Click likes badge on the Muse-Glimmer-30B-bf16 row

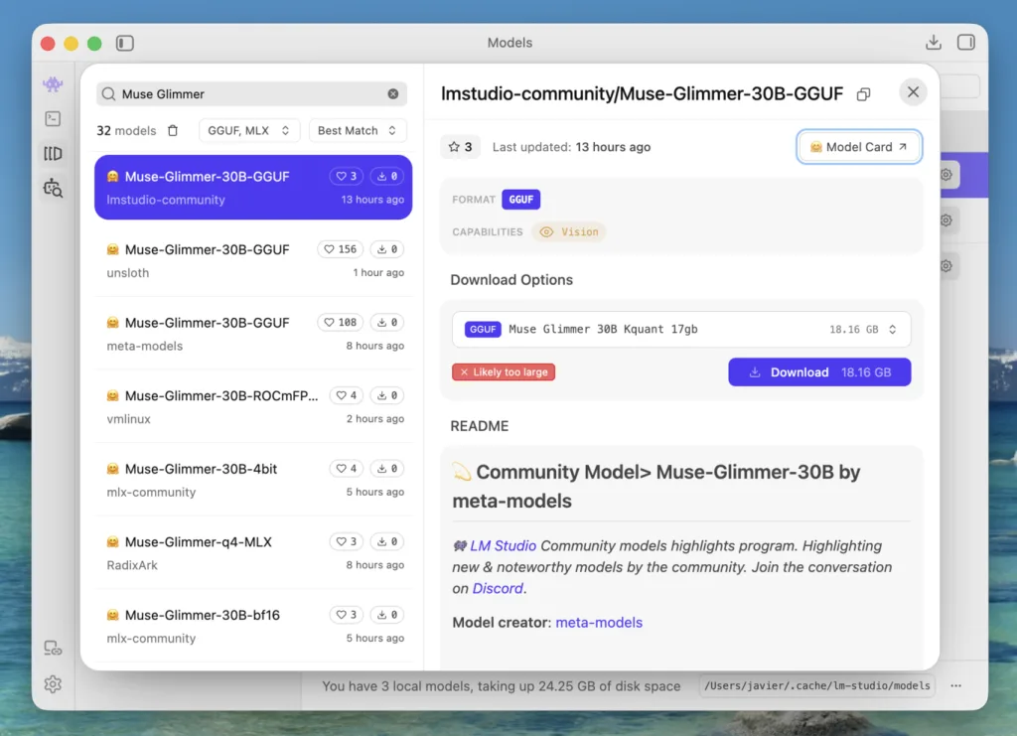(x=347, y=615)
